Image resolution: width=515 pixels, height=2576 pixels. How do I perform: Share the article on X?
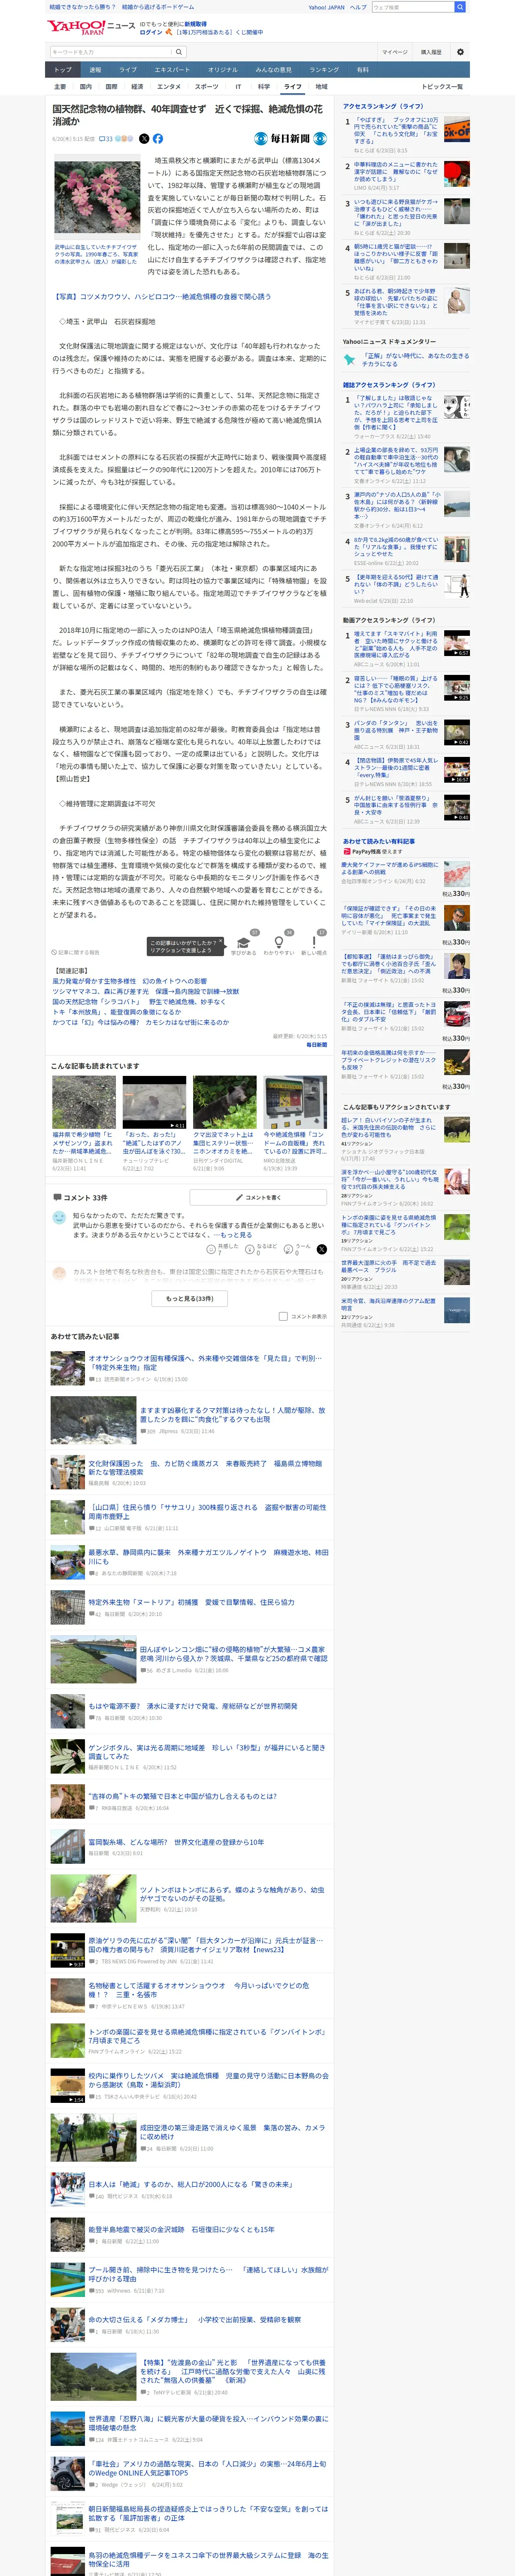144,139
